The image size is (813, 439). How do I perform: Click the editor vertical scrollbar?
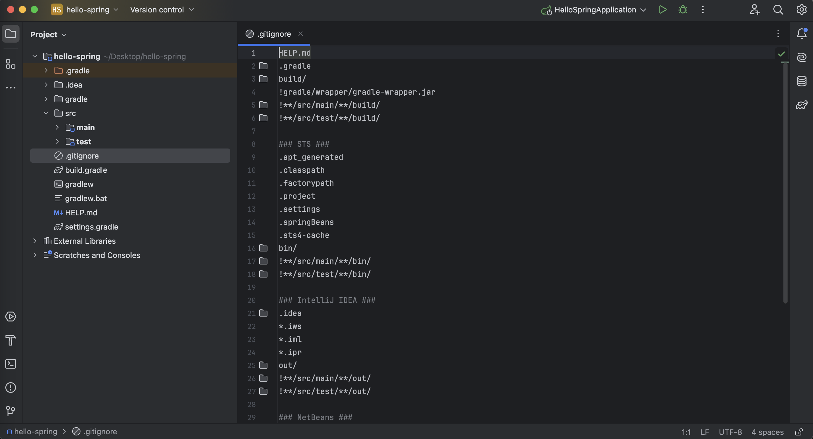[x=785, y=183]
